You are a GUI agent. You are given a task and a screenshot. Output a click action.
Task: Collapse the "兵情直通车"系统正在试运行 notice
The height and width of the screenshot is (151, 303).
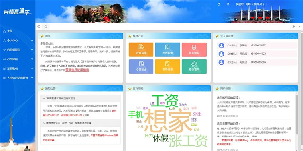click(x=81, y=98)
